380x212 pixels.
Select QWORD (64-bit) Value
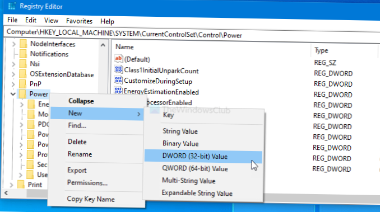[x=195, y=168]
